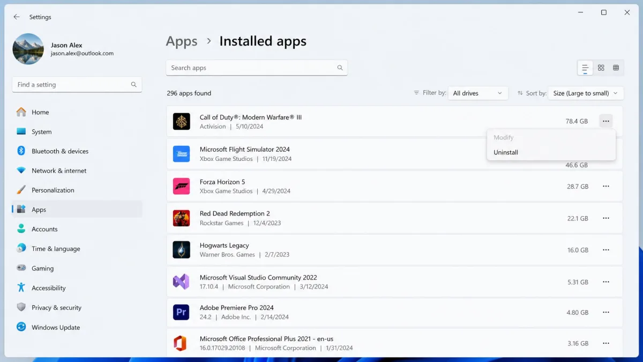Go to the Home section
The height and width of the screenshot is (362, 643).
pyautogui.click(x=77, y=112)
